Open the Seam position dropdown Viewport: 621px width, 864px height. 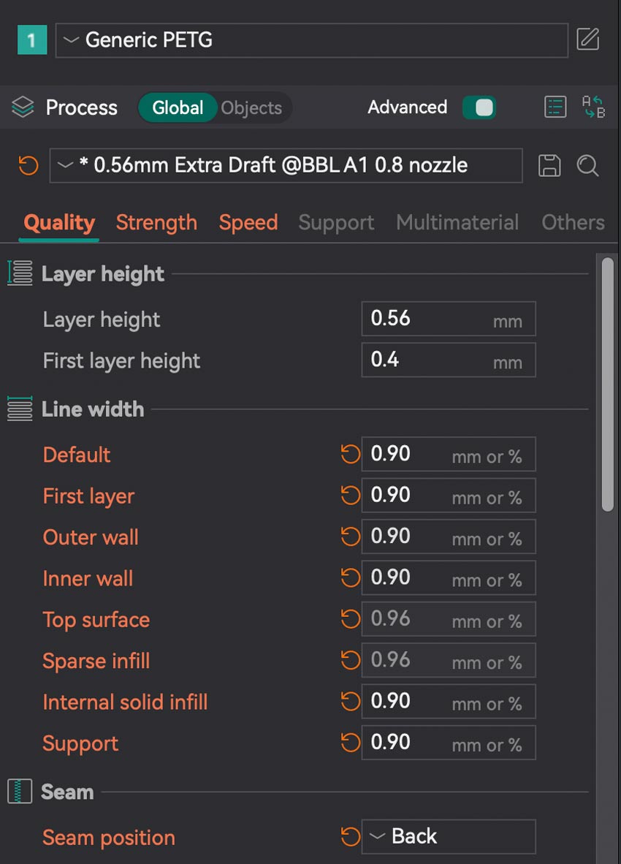point(449,836)
